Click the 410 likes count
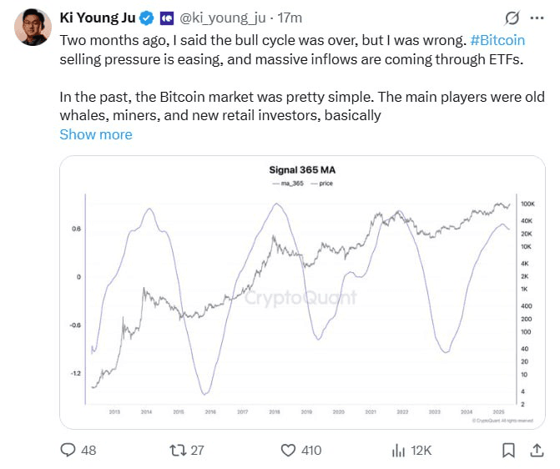 tap(311, 451)
